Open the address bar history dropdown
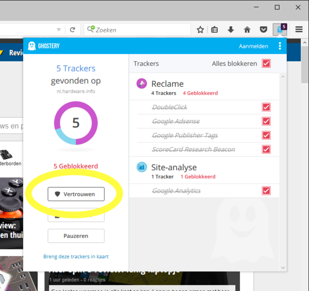The width and height of the screenshot is (309, 291). [59, 30]
